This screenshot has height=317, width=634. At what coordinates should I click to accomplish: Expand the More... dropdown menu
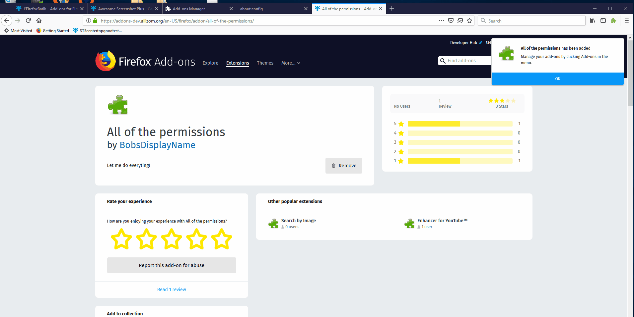point(291,63)
